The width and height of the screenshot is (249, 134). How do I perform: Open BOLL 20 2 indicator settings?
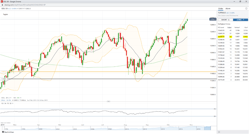pyautogui.click(x=5, y=98)
